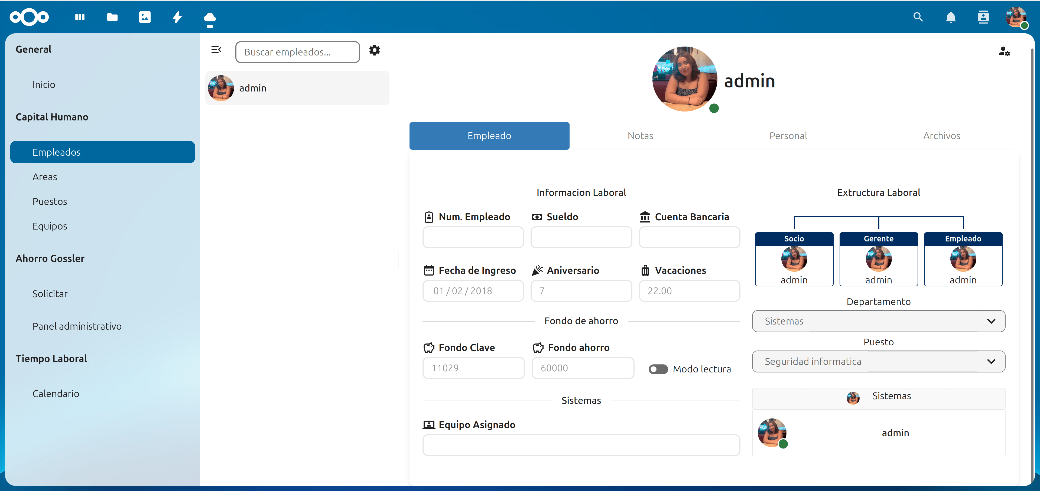Viewport: 1040px width, 491px height.
Task: Open the Files folder icon in top bar
Action: 112,17
